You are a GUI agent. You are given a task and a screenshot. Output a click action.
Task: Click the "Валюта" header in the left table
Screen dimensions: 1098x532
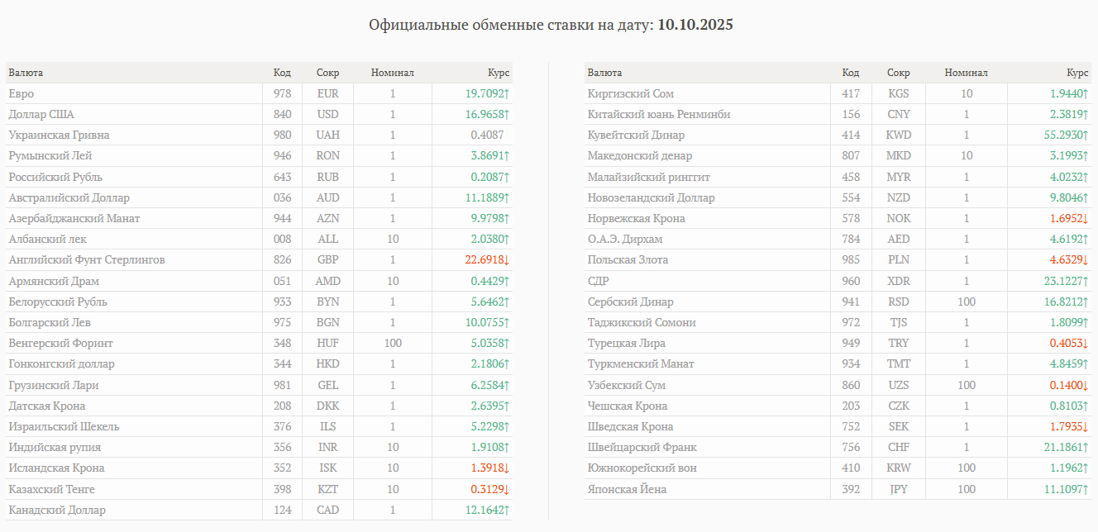tap(26, 73)
